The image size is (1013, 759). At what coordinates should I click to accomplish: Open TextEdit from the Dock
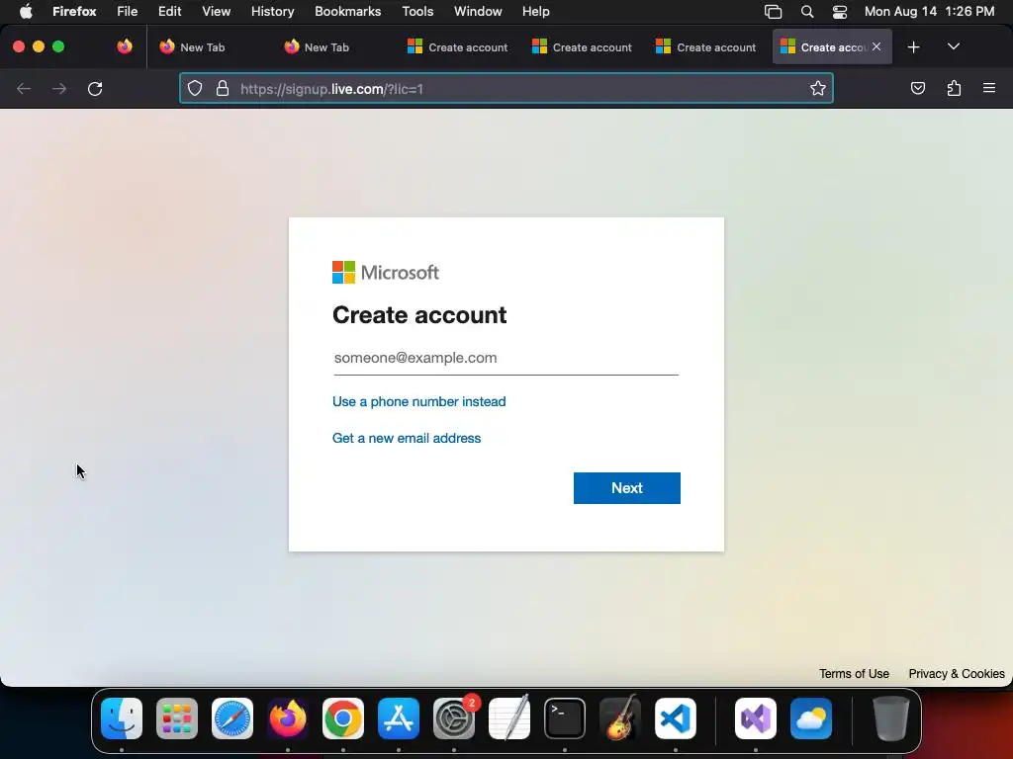(x=509, y=718)
